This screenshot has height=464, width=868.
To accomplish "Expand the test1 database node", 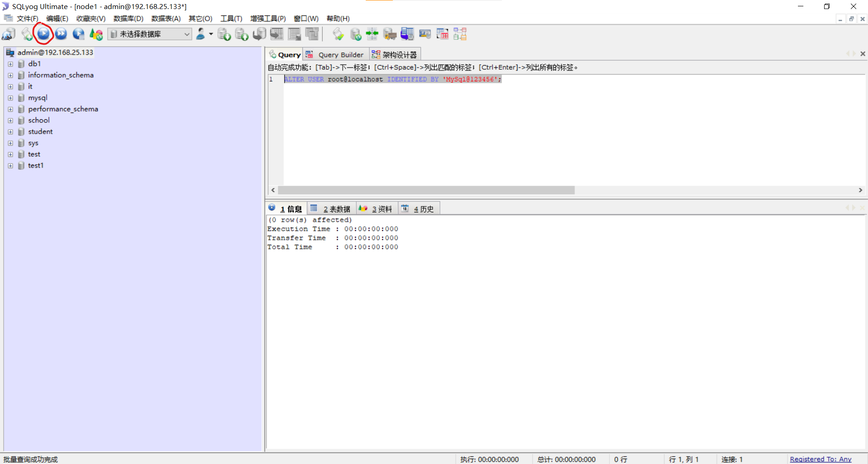I will pyautogui.click(x=10, y=166).
